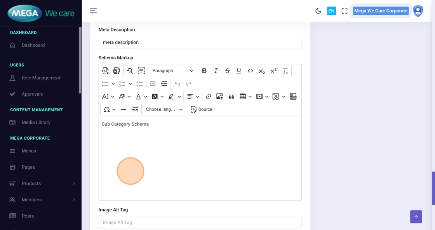The width and height of the screenshot is (435, 230).
Task: Open the font color picker
Action: pyautogui.click(x=138, y=97)
